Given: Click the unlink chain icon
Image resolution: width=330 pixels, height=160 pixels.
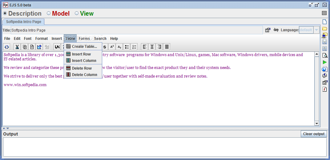Looking at the screenshot, I should pos(276,30).
